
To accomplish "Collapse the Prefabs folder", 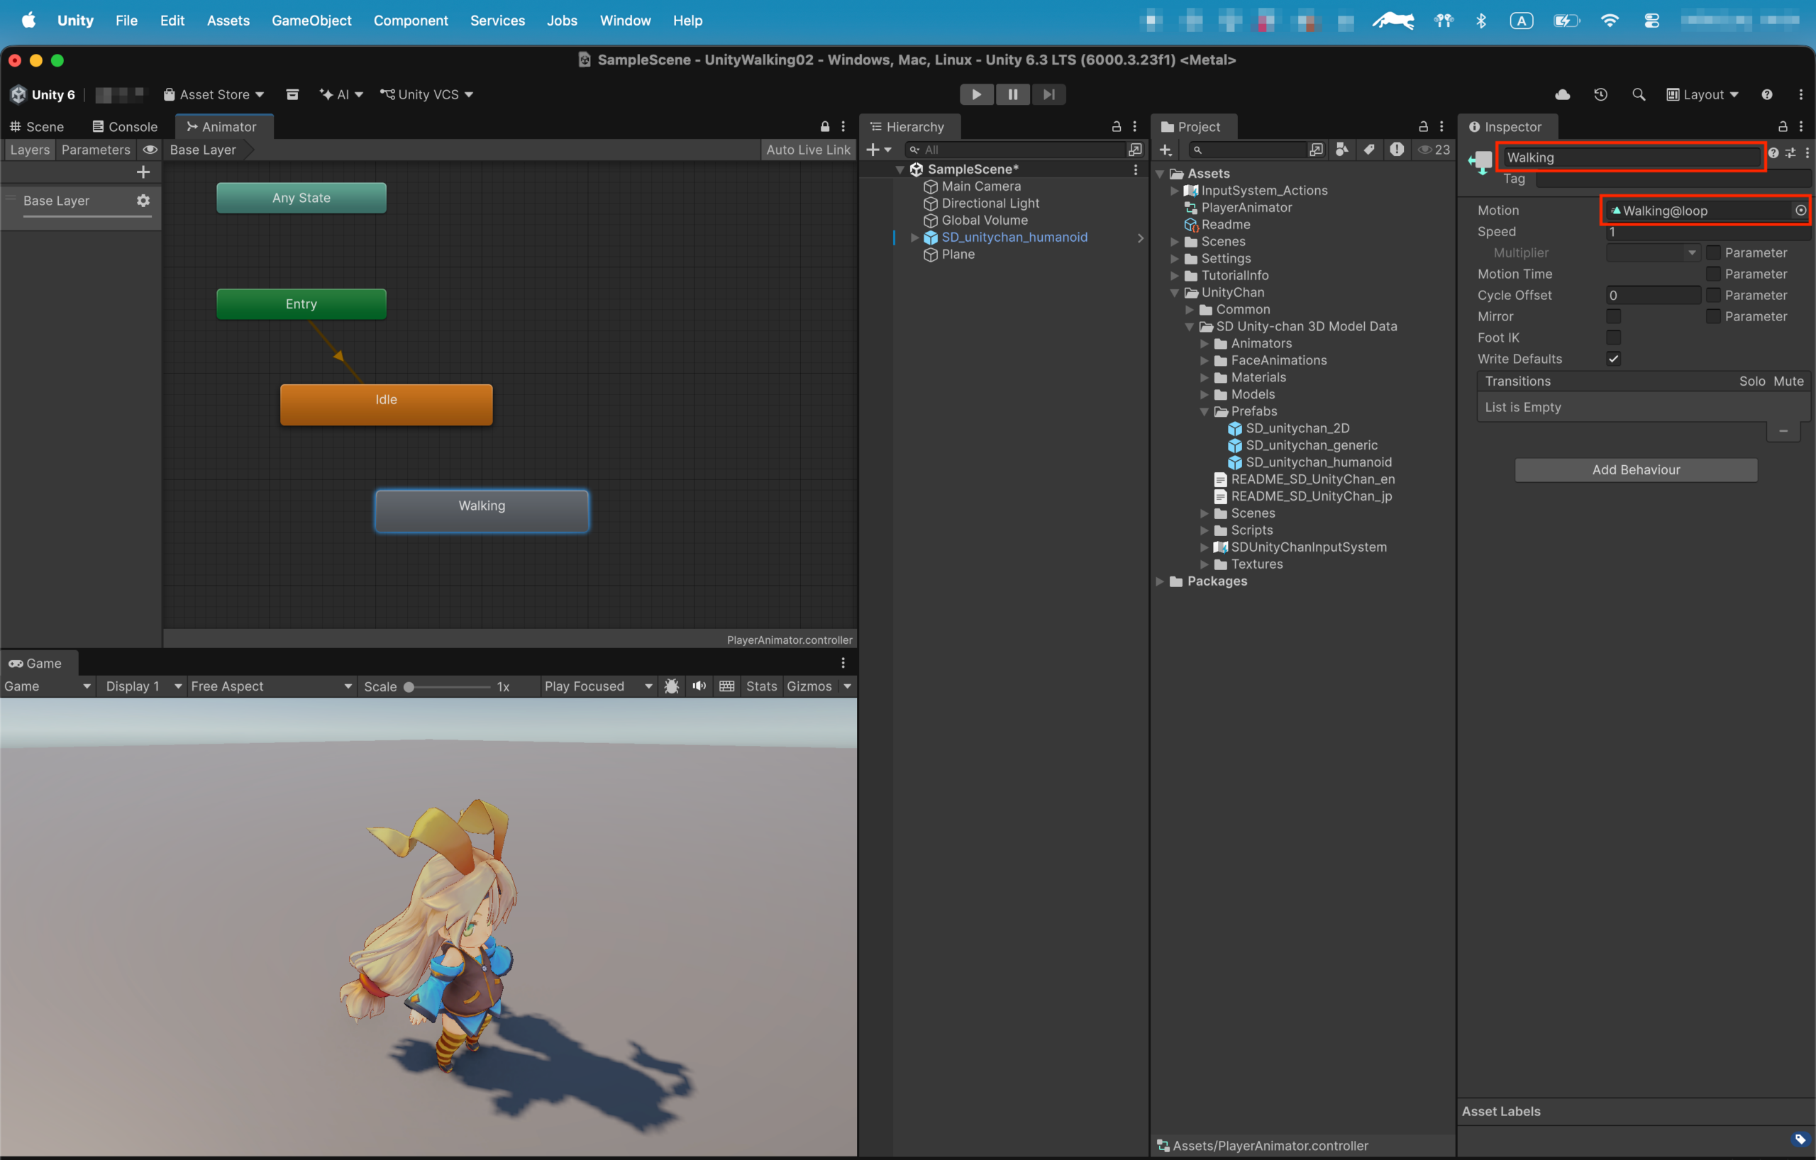I will click(x=1205, y=411).
